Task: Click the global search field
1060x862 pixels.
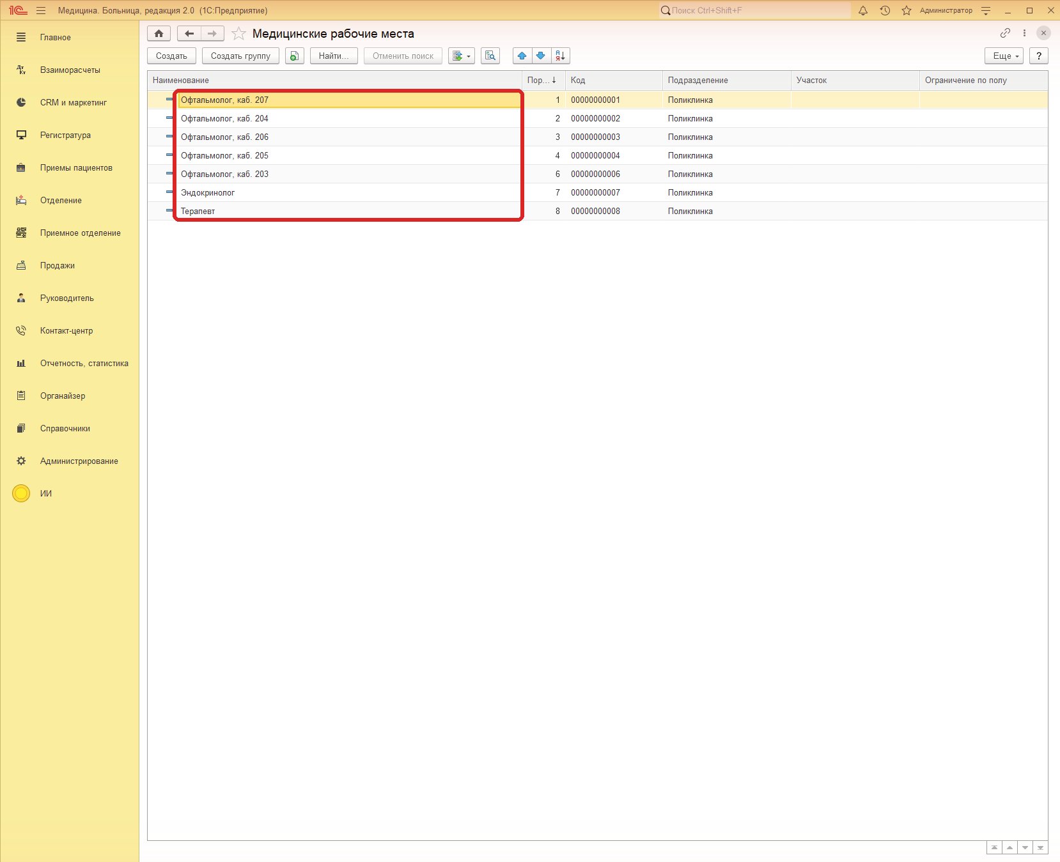Action: 755,10
